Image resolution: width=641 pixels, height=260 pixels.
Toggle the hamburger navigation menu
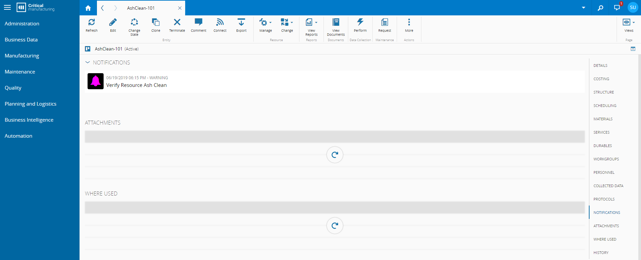pyautogui.click(x=7, y=7)
